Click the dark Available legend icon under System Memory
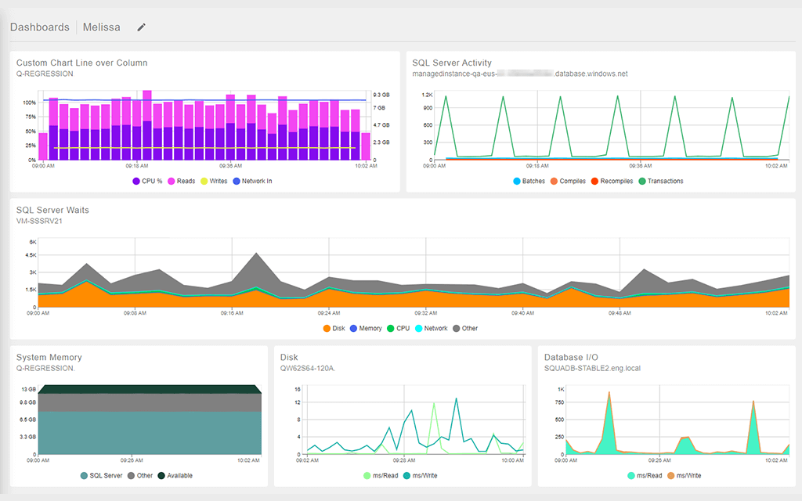The image size is (802, 501). (161, 475)
